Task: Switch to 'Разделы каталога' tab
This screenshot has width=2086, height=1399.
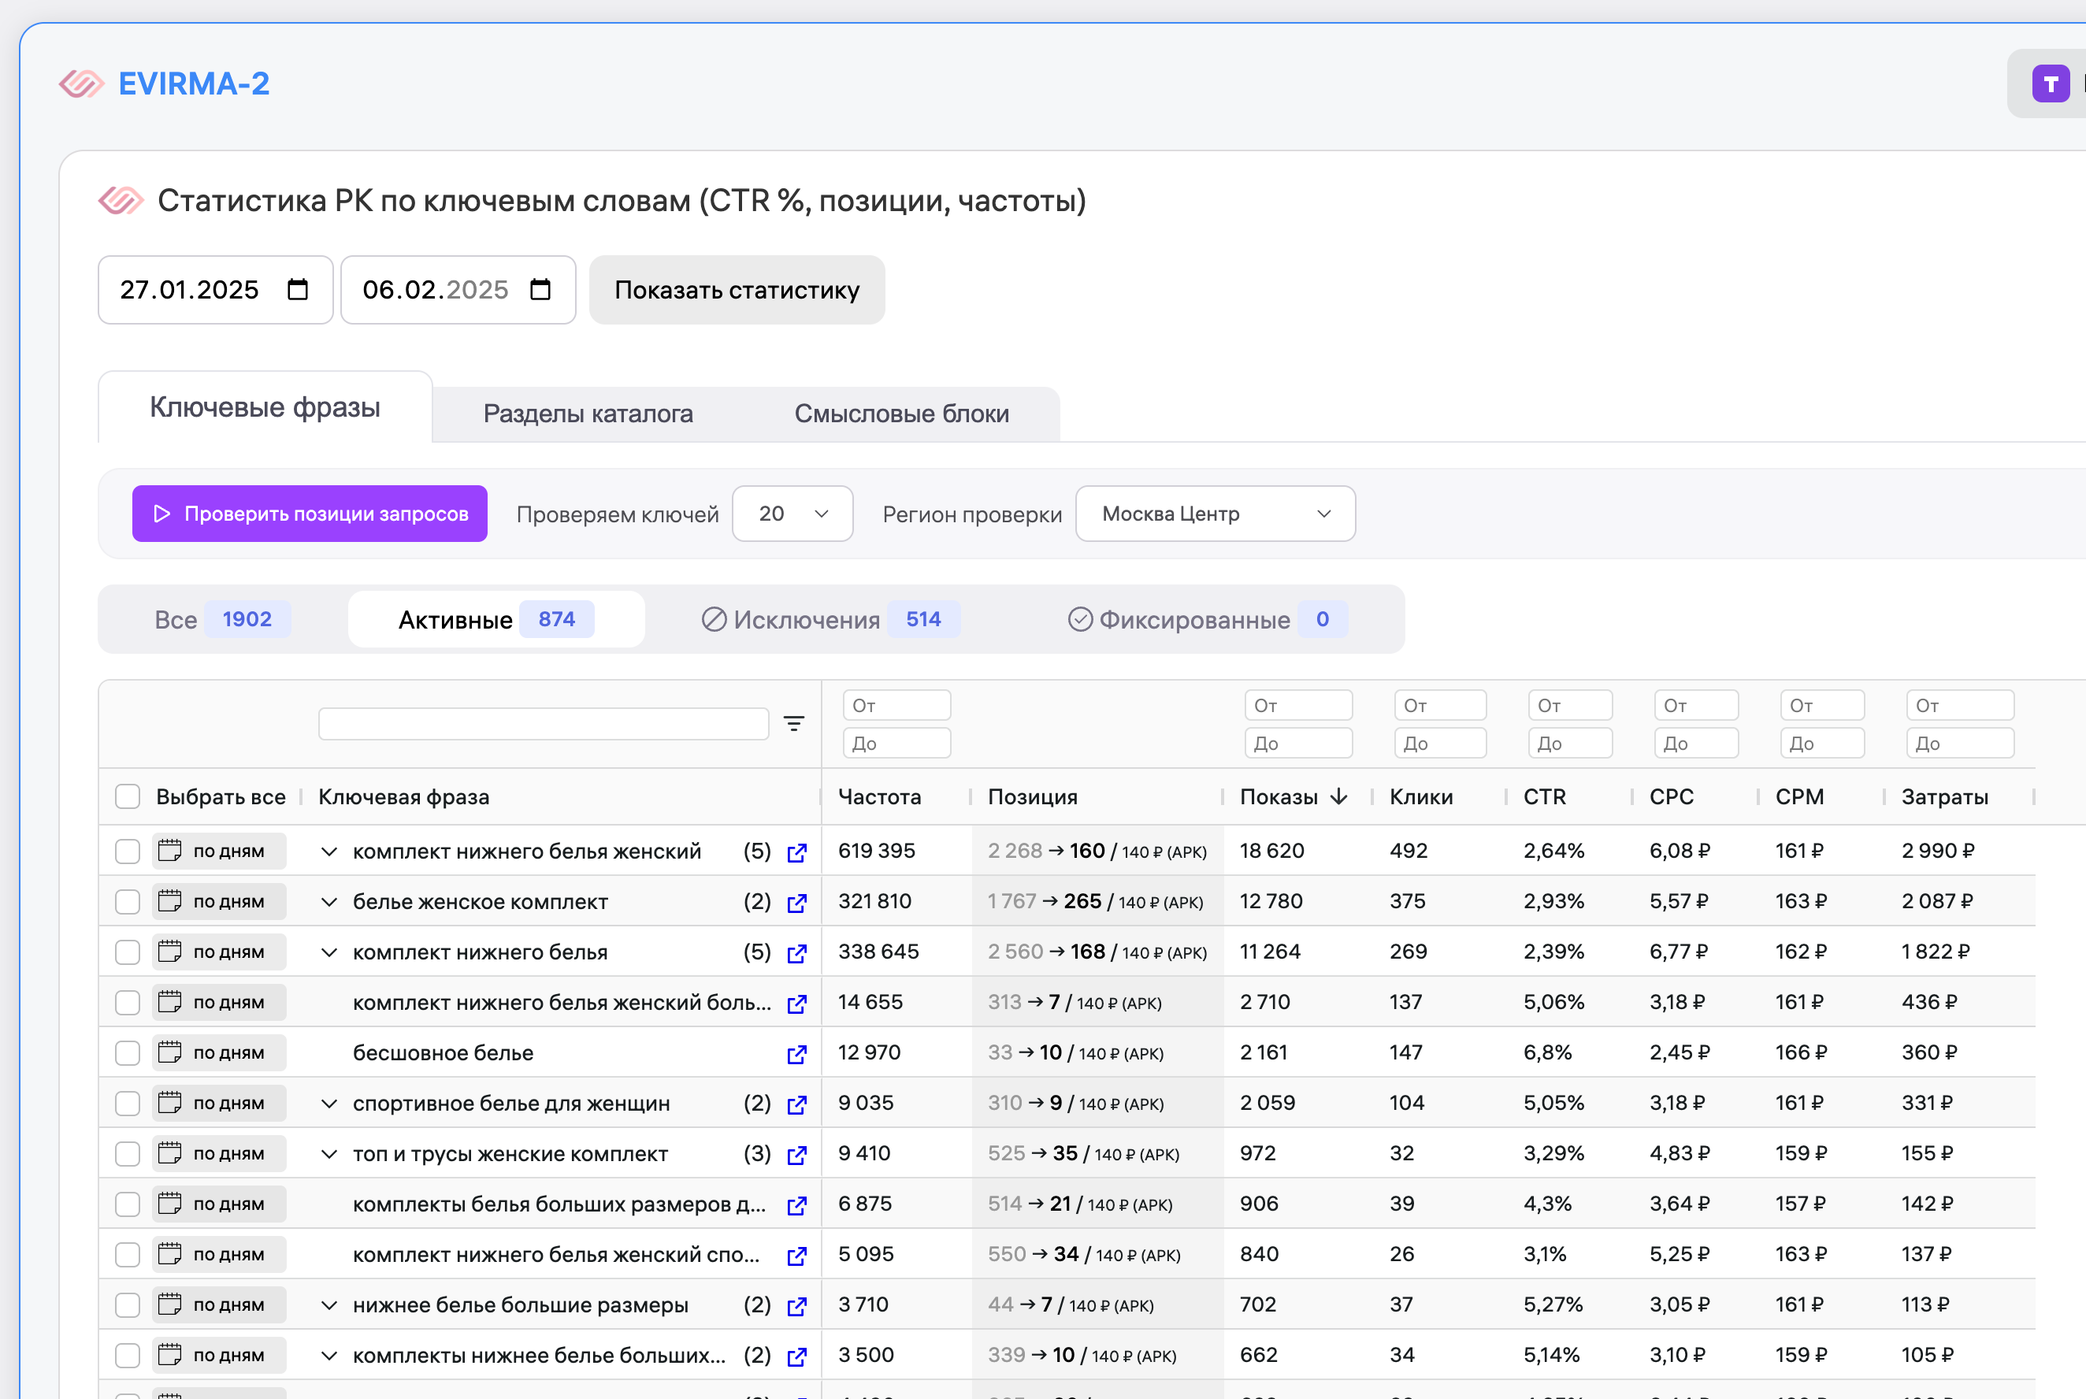Action: [x=587, y=414]
